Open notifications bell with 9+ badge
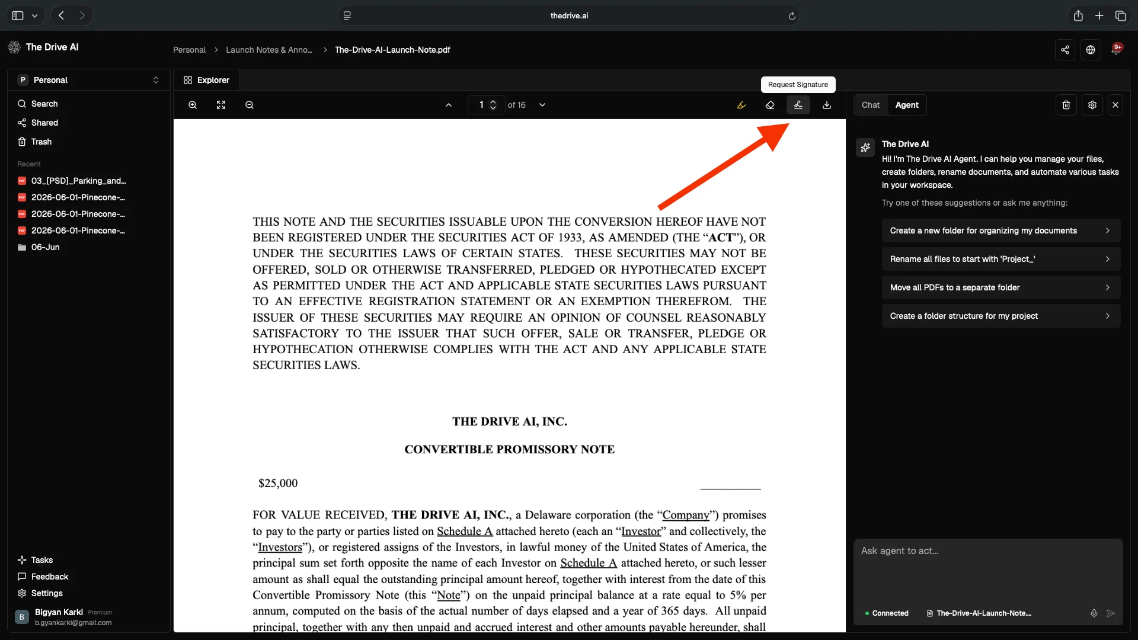Image resolution: width=1138 pixels, height=640 pixels. tap(1116, 50)
